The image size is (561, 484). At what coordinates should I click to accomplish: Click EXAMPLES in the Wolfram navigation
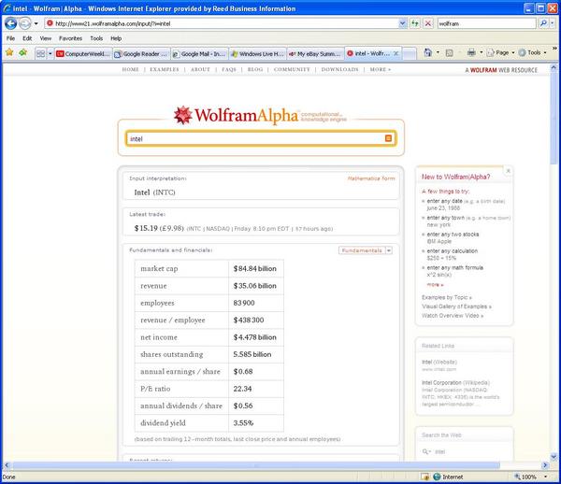tap(165, 69)
